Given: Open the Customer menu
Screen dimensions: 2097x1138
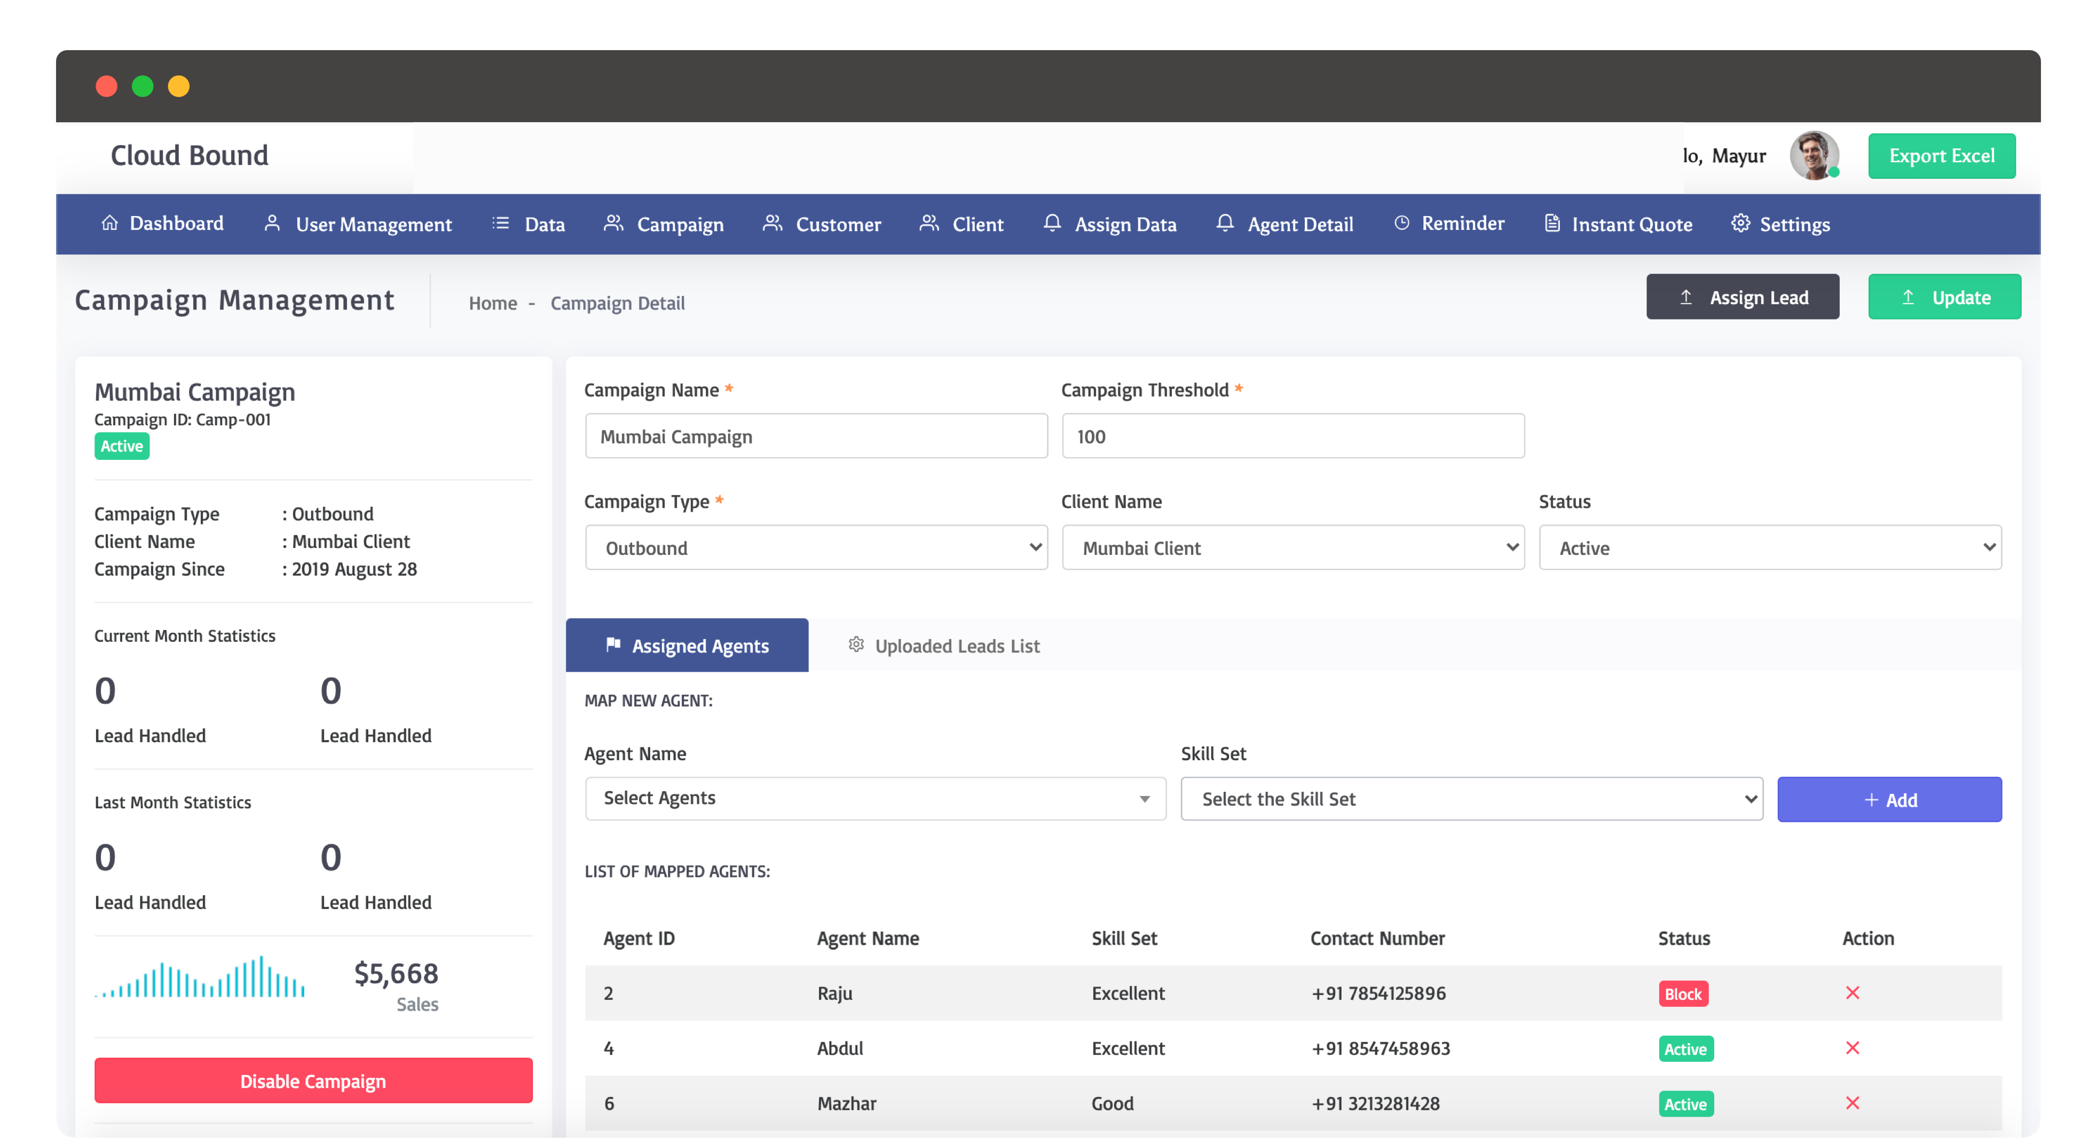Looking at the screenshot, I should pyautogui.click(x=822, y=224).
